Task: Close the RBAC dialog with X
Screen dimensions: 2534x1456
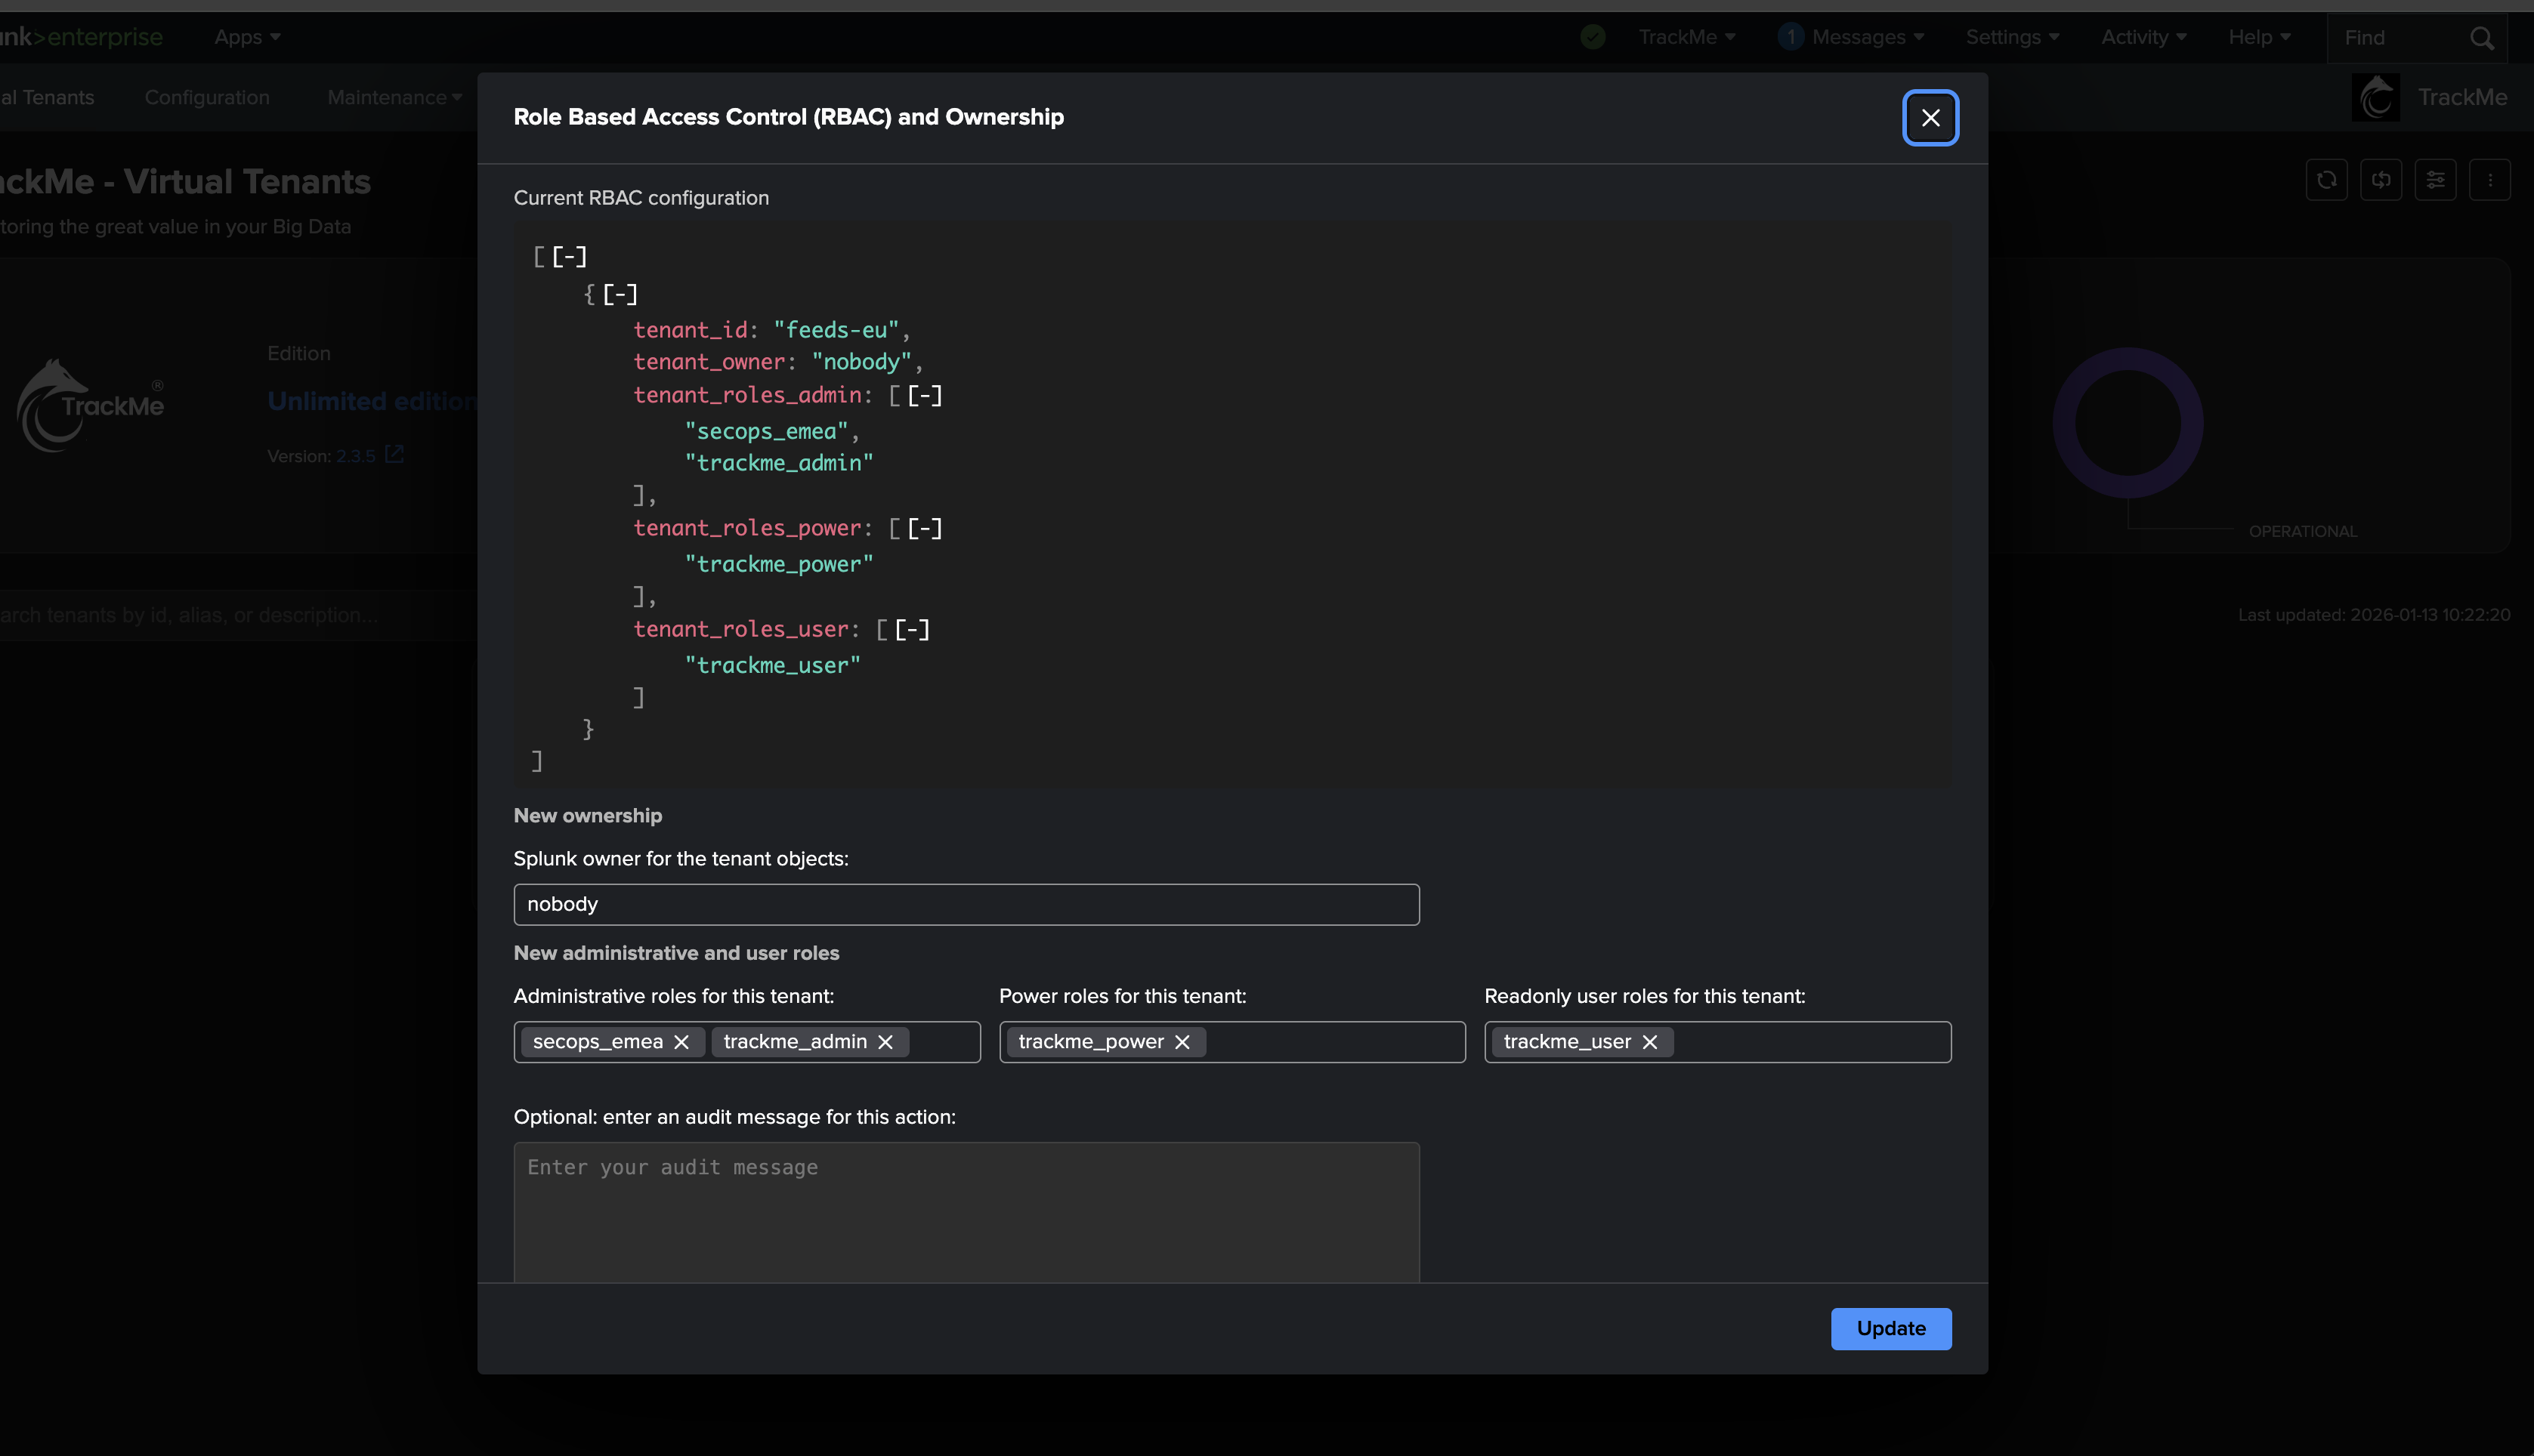Action: pyautogui.click(x=1930, y=118)
